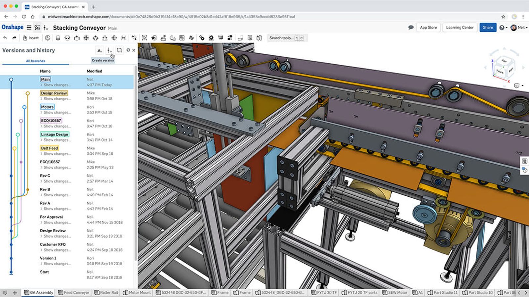The height and width of the screenshot is (297, 529).
Task: Click the Create version button
Action: [109, 50]
